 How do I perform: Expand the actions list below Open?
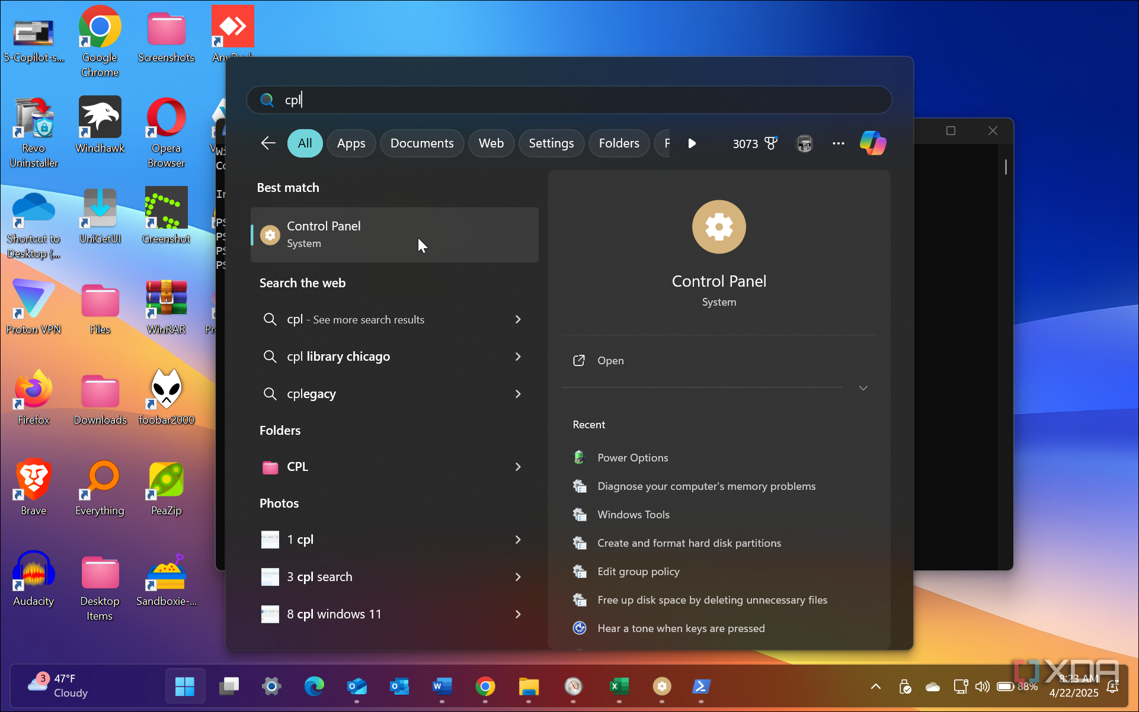(863, 388)
